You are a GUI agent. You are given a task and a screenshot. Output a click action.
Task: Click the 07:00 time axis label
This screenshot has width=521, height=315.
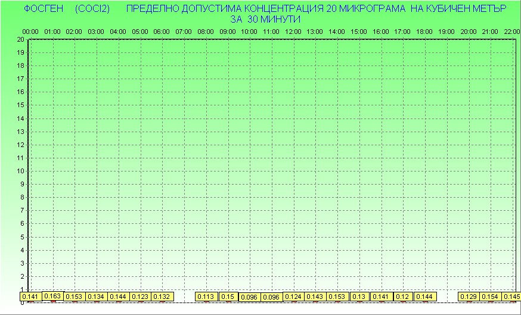(x=184, y=32)
